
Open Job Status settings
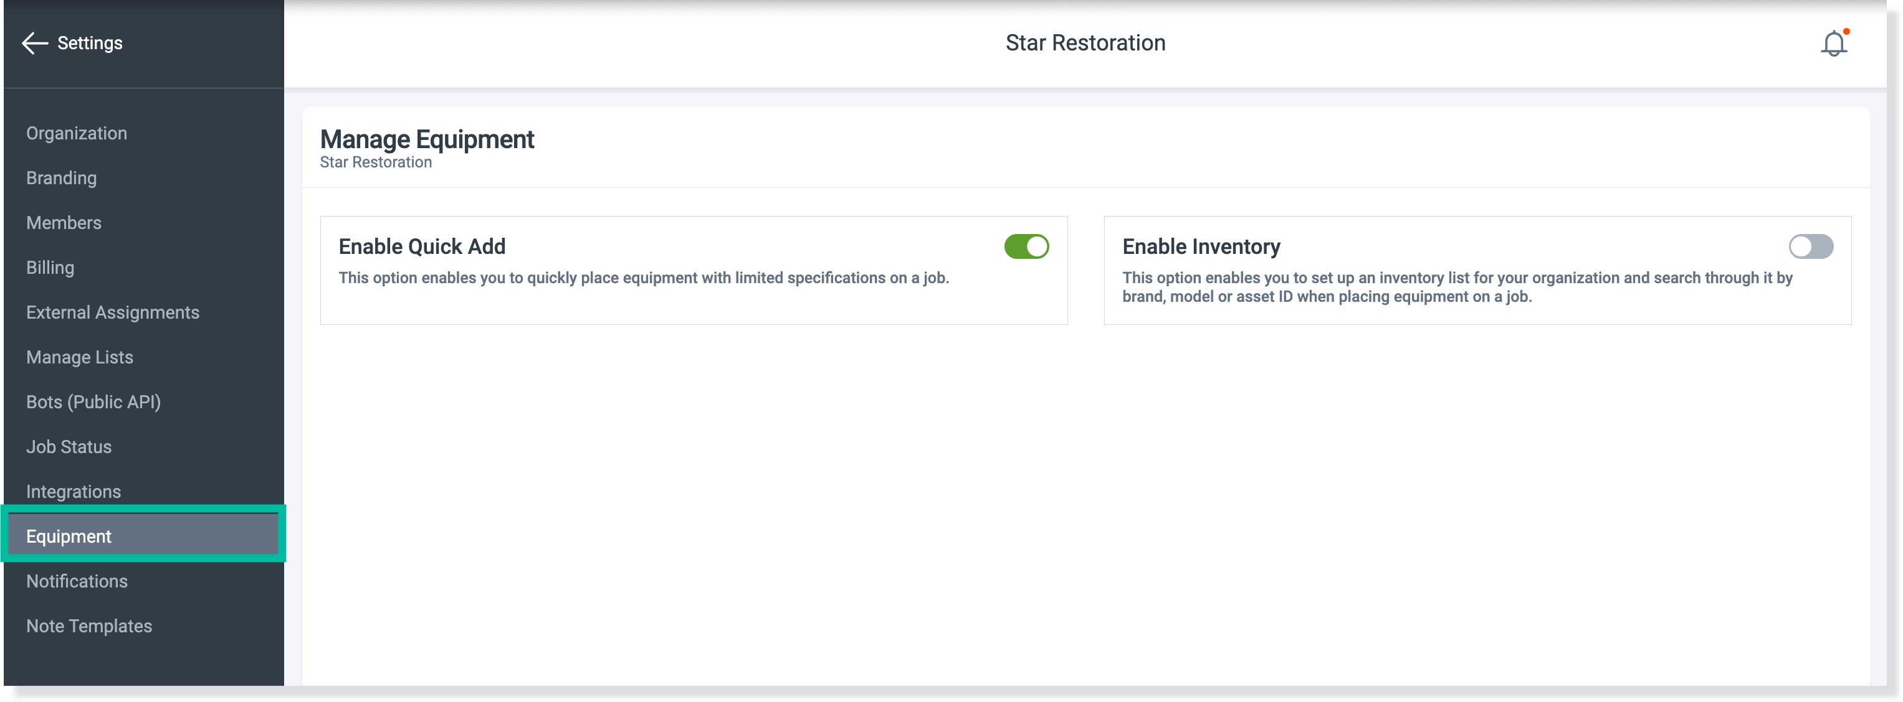coord(69,447)
